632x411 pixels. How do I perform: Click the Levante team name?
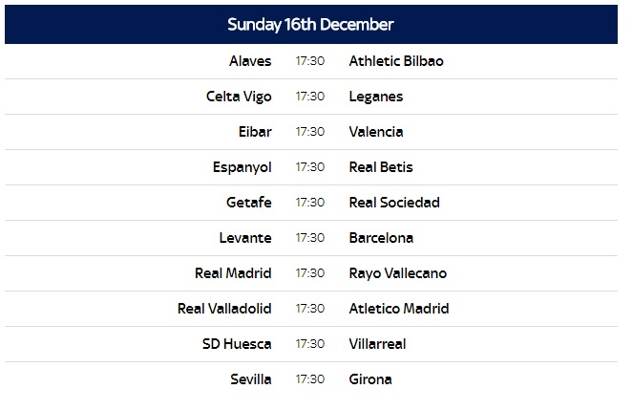coord(245,238)
